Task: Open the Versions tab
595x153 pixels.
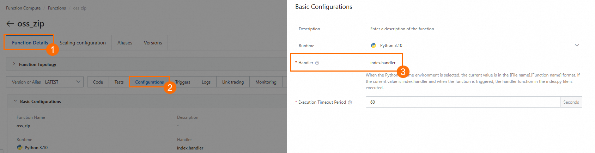Action: [x=153, y=43]
